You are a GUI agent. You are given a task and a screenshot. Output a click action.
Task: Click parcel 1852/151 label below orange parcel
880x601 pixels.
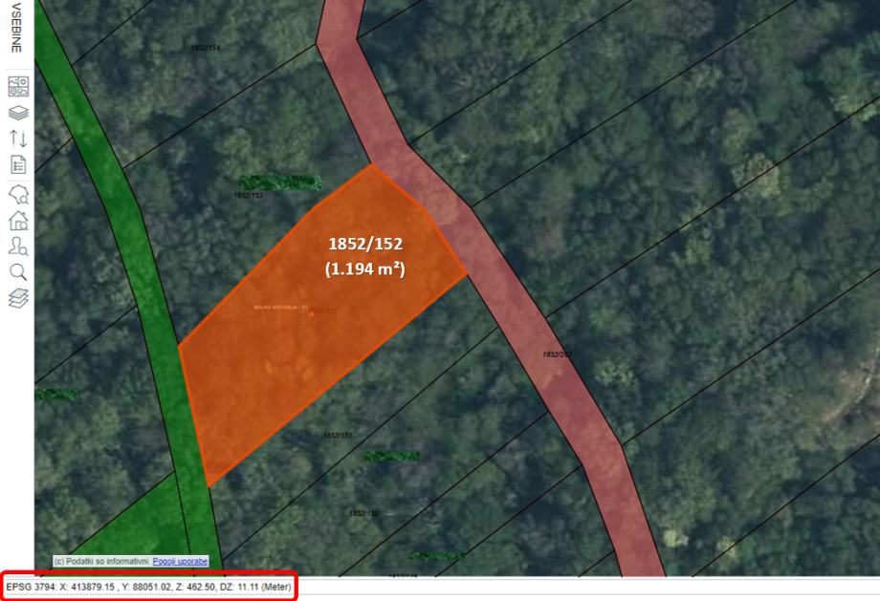[x=337, y=435]
